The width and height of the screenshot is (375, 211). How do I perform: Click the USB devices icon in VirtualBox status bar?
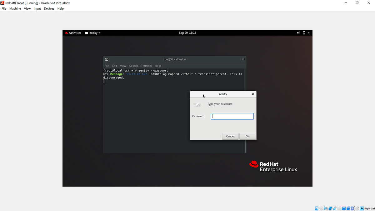[x=335, y=208]
